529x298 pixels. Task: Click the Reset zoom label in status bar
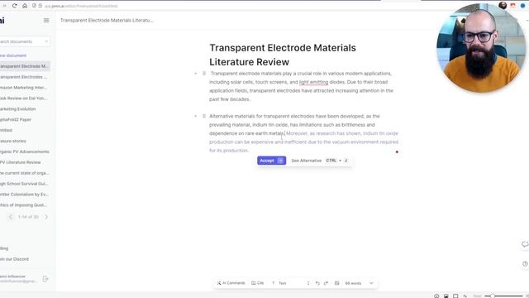pos(477,296)
